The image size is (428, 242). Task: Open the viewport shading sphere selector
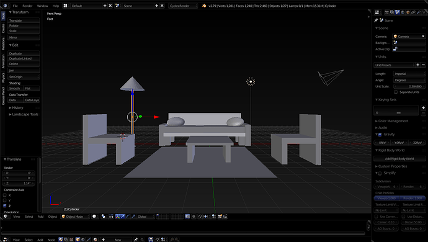(95, 217)
